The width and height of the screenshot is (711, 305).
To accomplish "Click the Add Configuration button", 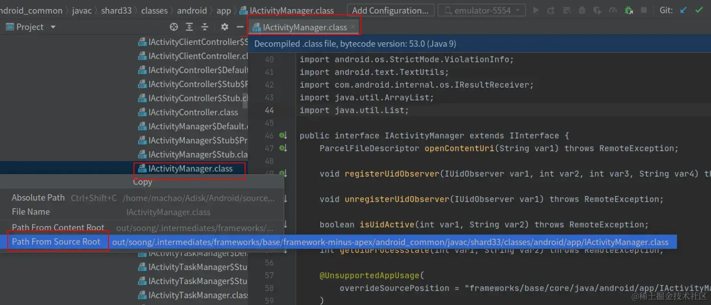I will click(390, 10).
